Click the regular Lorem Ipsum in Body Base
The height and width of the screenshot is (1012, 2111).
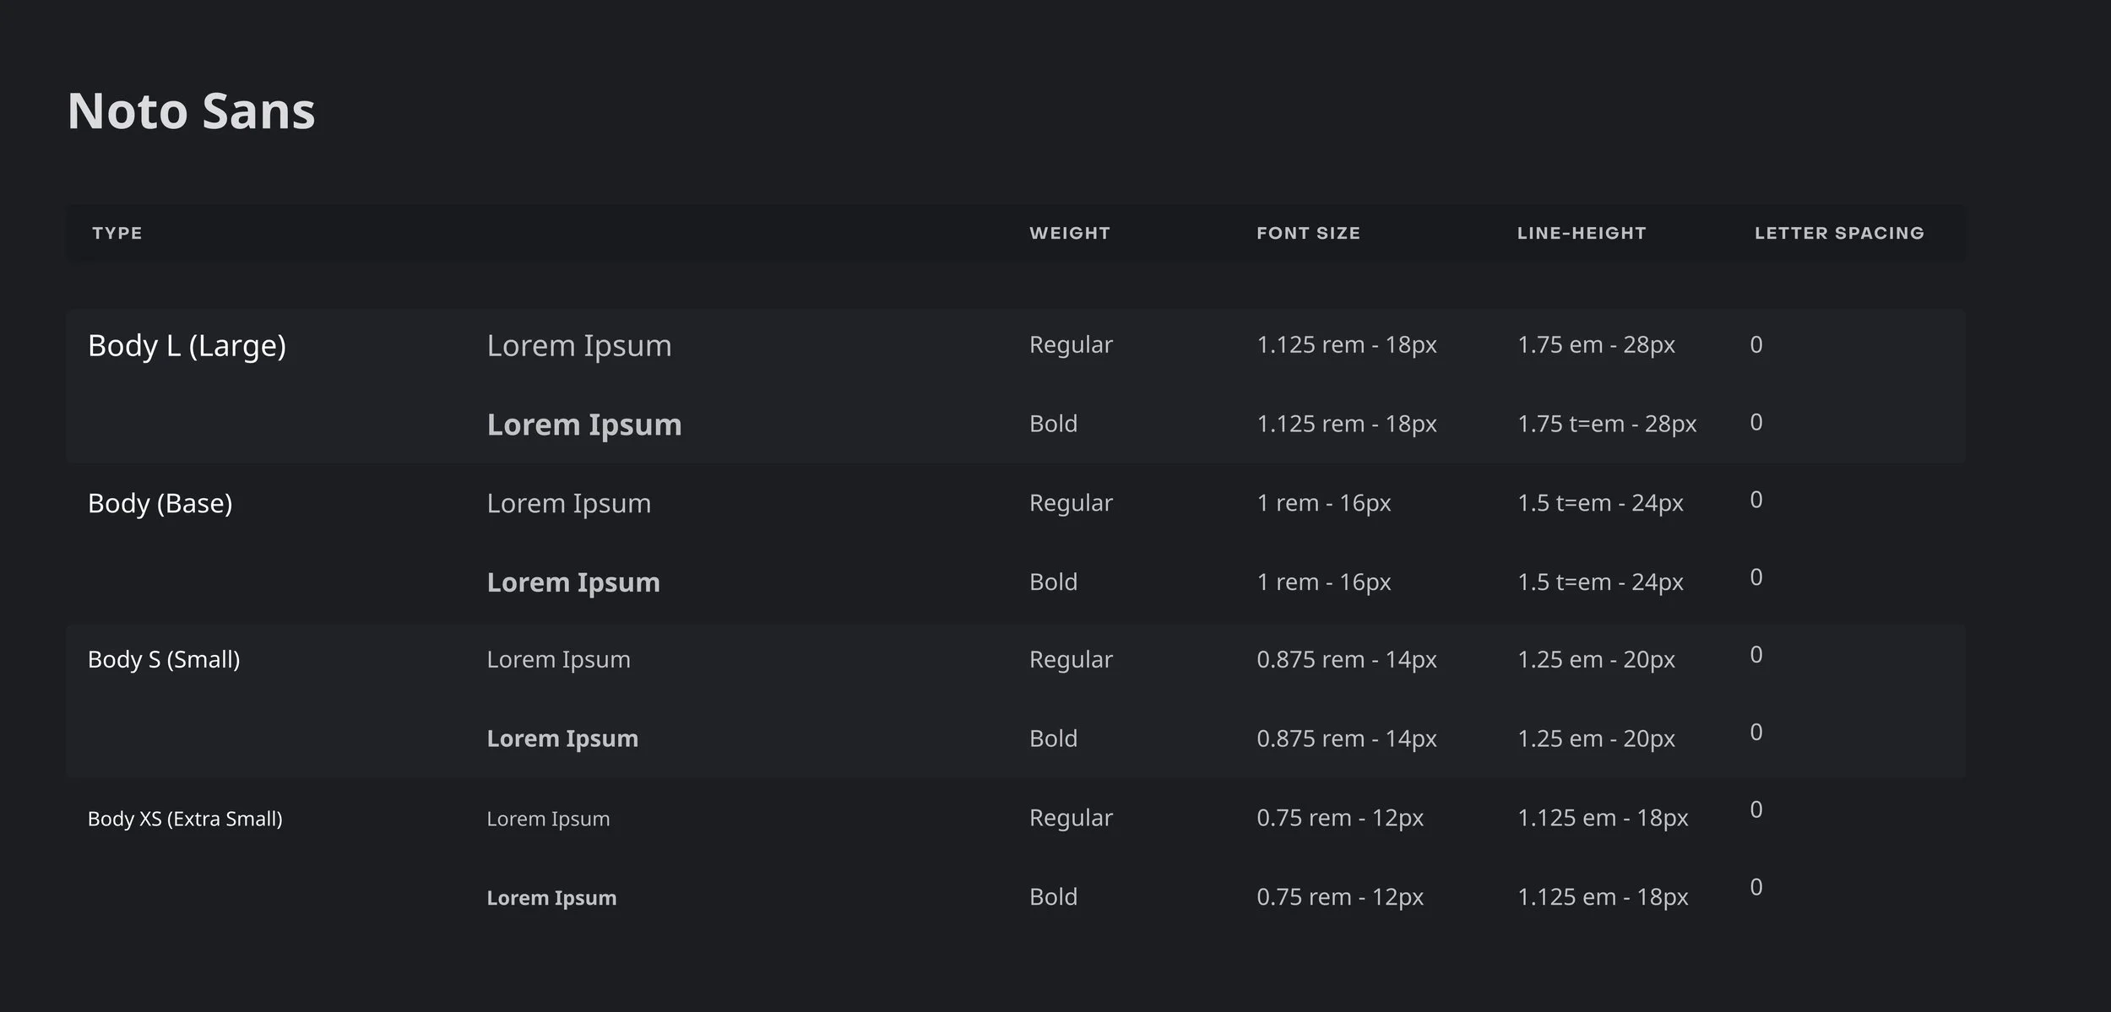(568, 504)
